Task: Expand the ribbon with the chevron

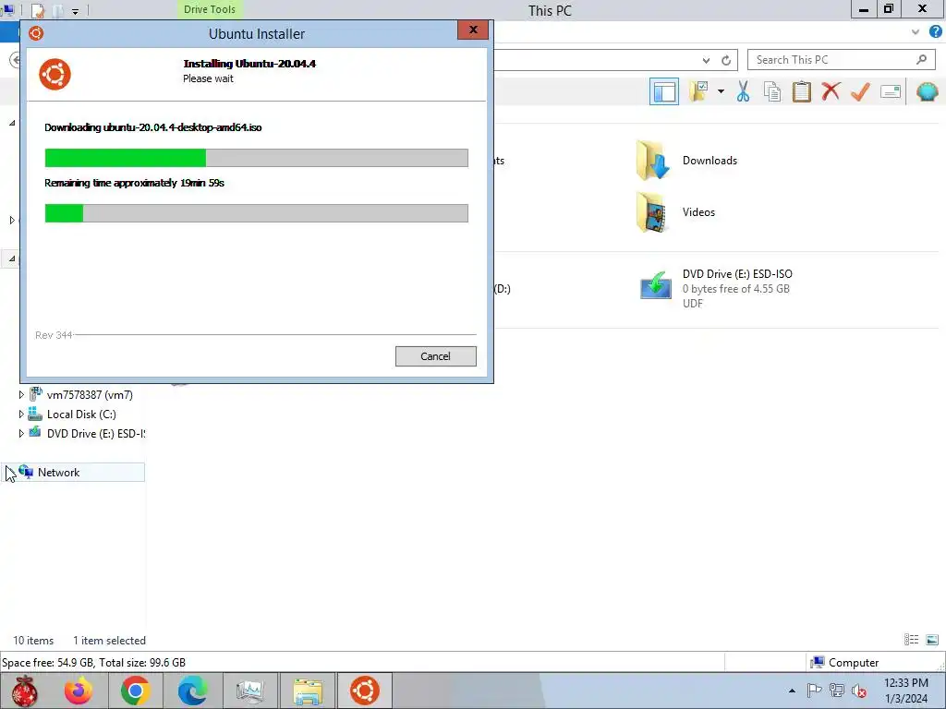Action: click(x=916, y=32)
